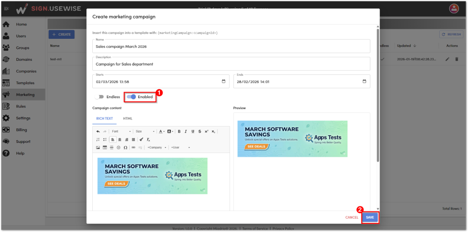Screen dimensions: 468x232
Task: Insert a table into campaign content
Action: [105, 148]
